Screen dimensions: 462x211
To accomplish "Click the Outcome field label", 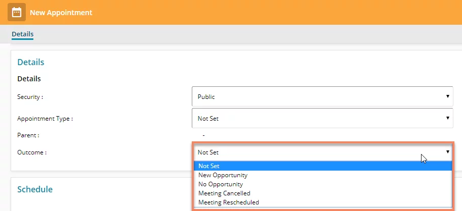I will [32, 152].
